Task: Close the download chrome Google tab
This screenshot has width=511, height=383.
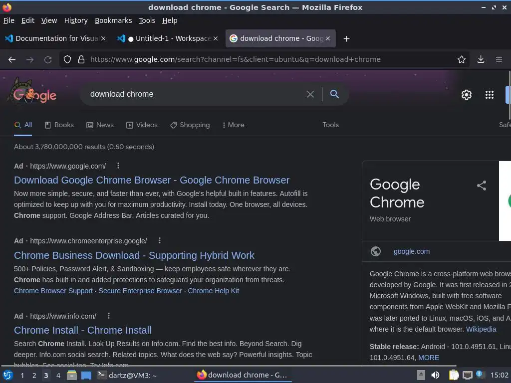Action: (328, 38)
